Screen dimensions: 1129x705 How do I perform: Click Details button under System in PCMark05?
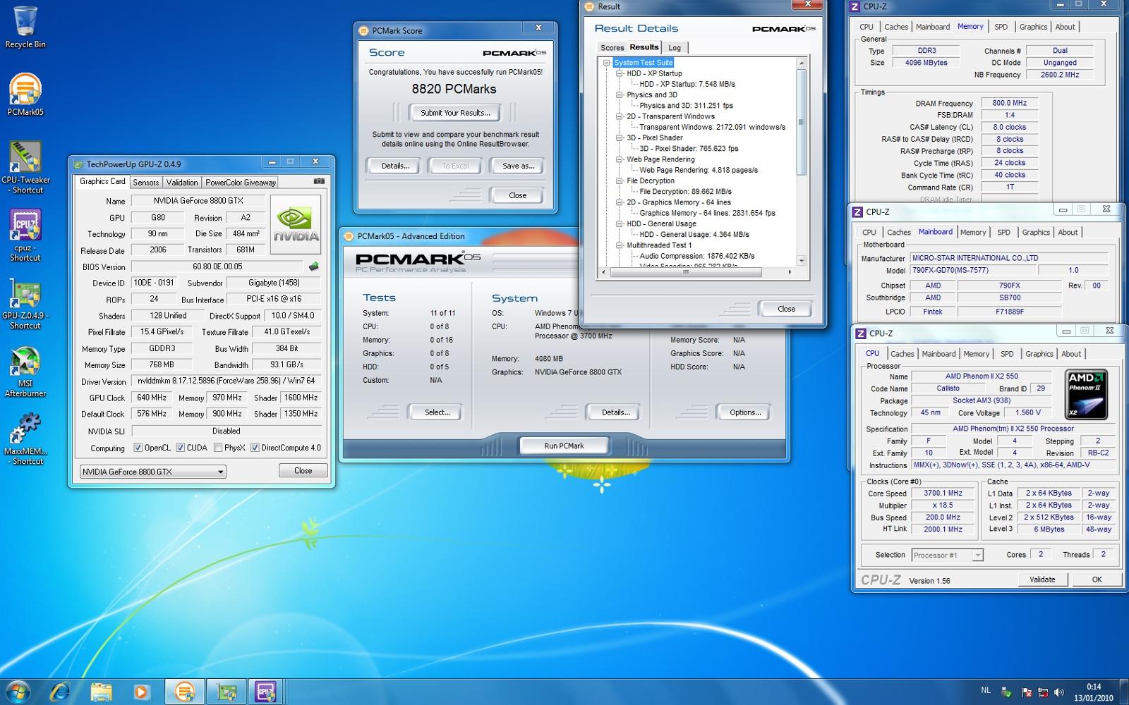pos(615,412)
